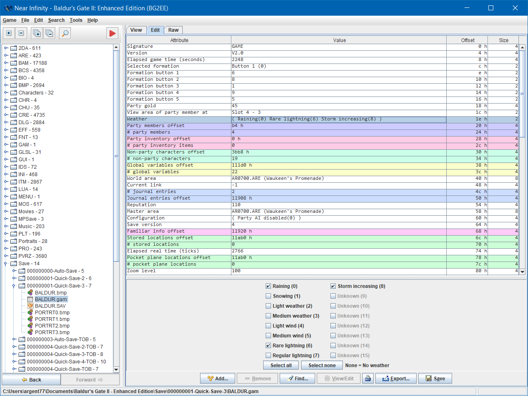
Task: Click the PVRZ folder icon
Action: click(x=14, y=256)
